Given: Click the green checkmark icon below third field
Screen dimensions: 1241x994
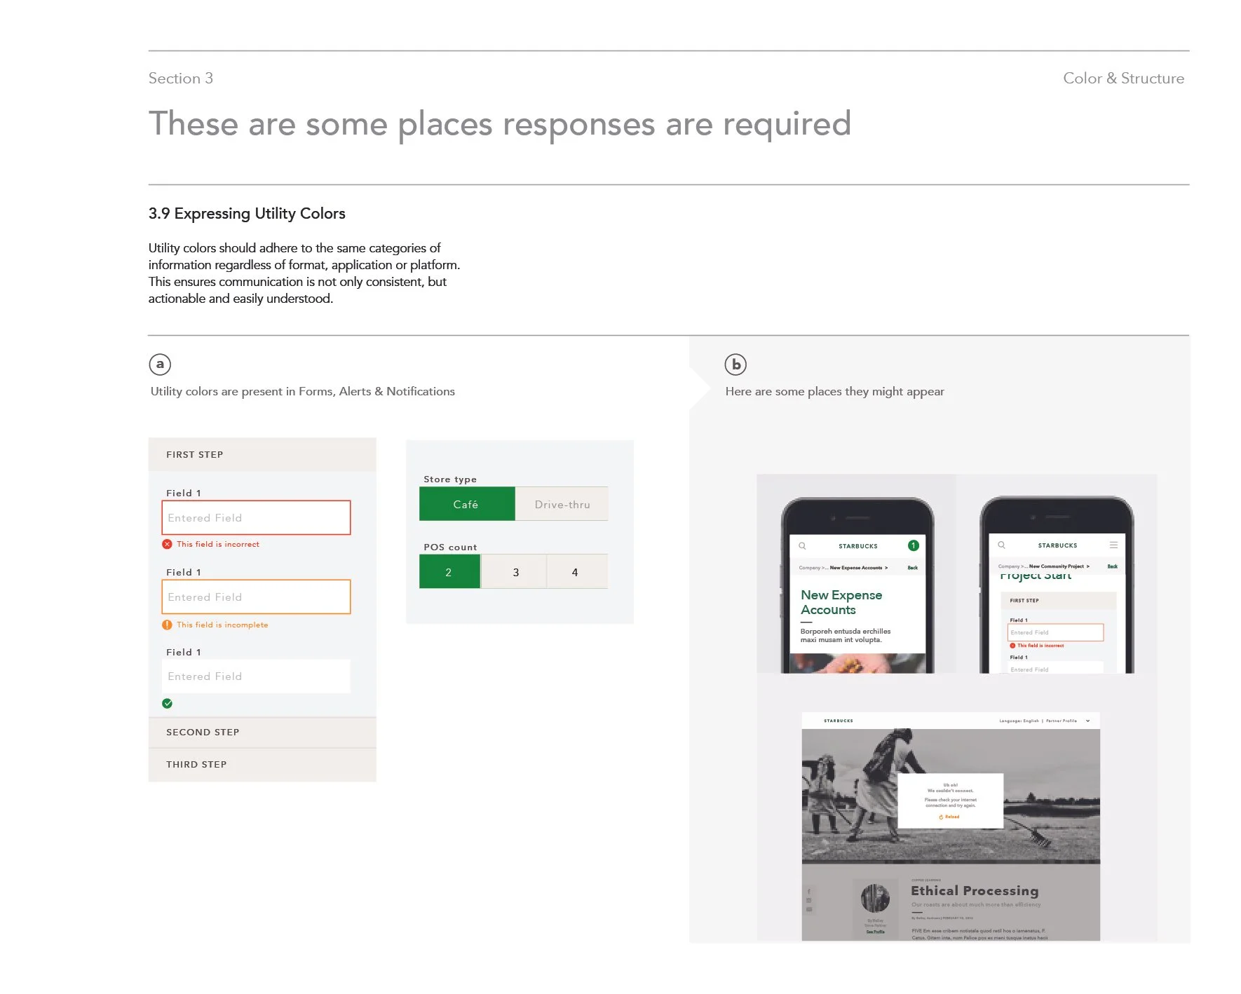Looking at the screenshot, I should point(167,703).
